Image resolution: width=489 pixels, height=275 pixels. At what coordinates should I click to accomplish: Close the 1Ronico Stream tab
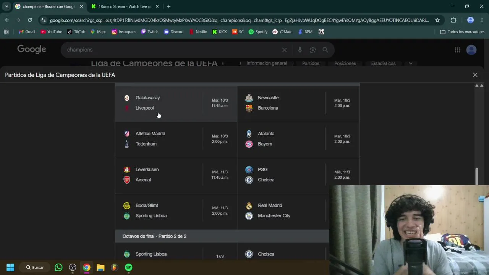[x=157, y=6]
